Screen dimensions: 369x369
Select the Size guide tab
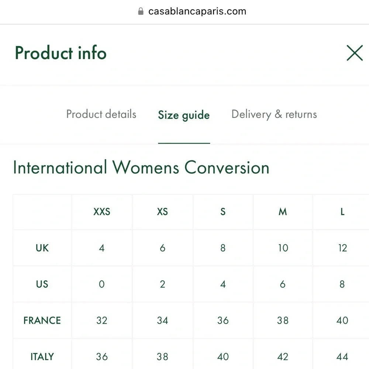(x=184, y=115)
